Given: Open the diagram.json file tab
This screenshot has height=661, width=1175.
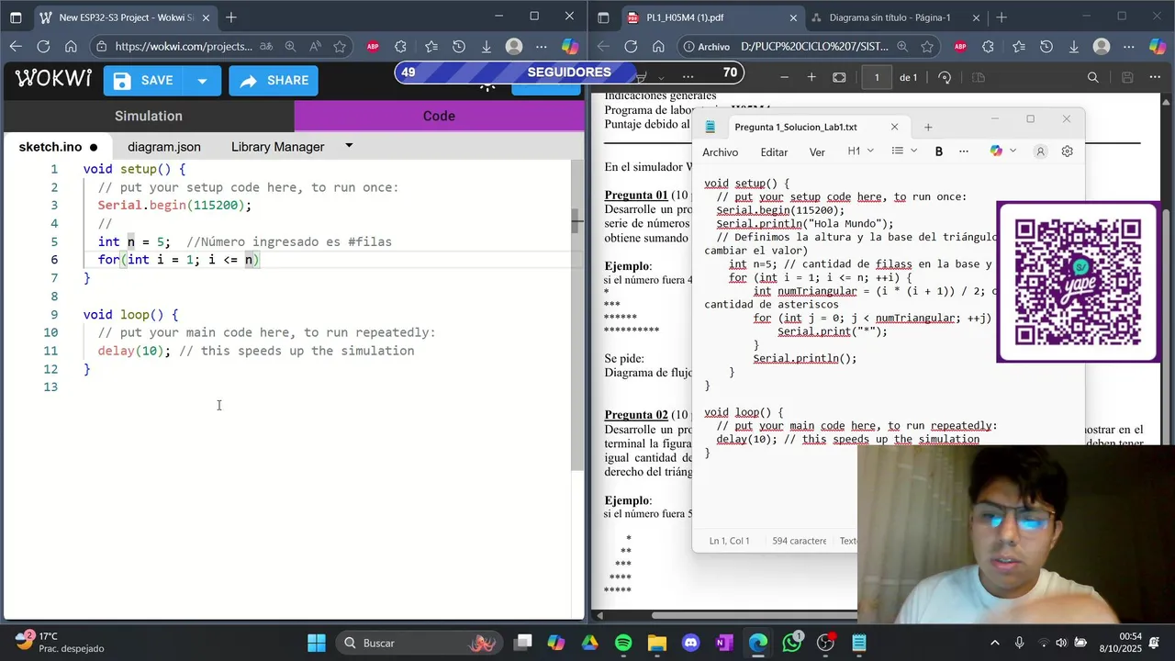Looking at the screenshot, I should pos(164,147).
